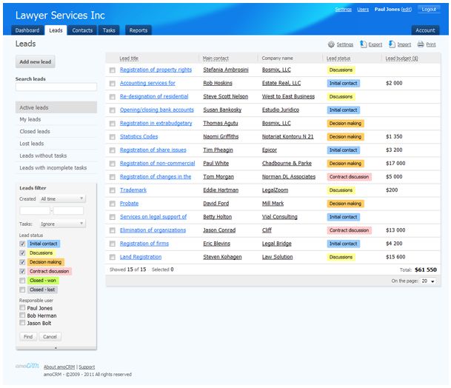The image size is (451, 388).
Task: Tick the checkbox for Accounting services for
Action: tap(113, 84)
